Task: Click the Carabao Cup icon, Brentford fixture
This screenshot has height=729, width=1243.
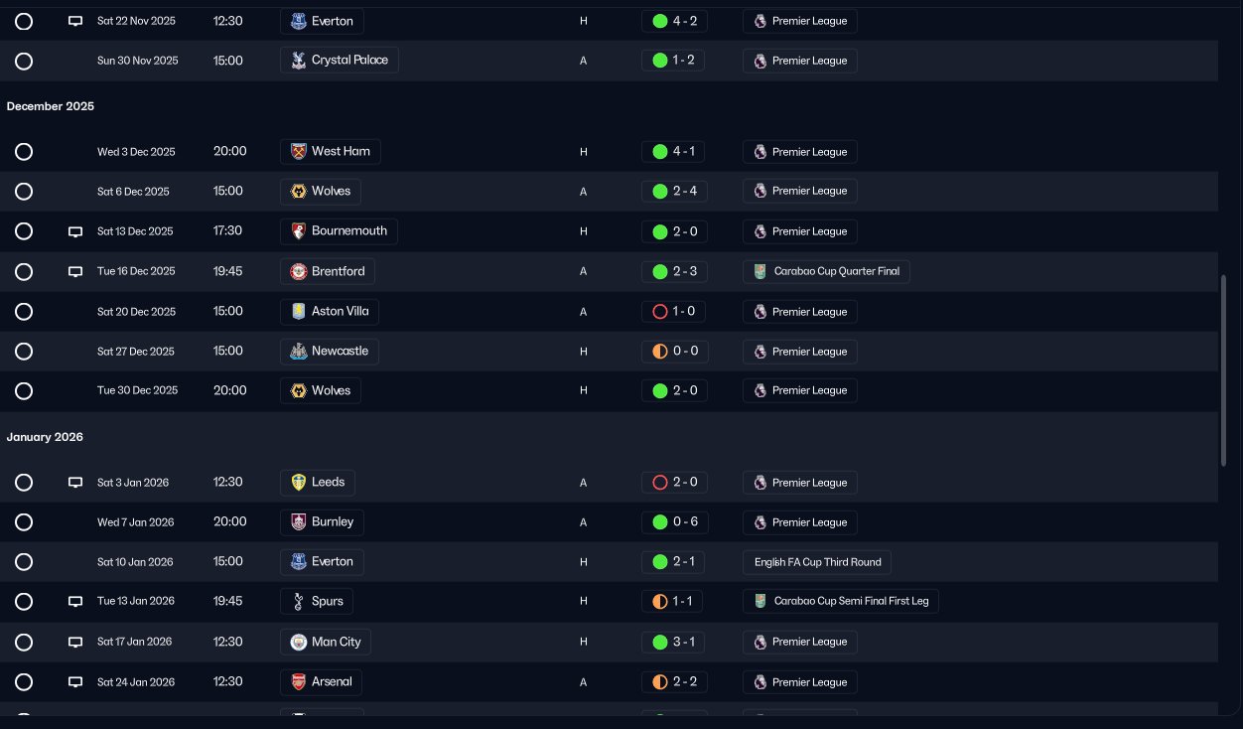Action: click(x=760, y=271)
